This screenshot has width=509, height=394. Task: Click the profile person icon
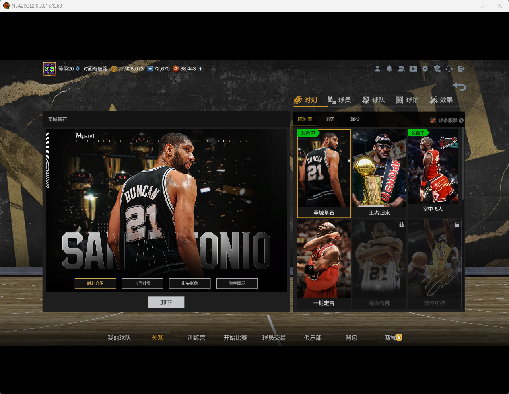377,69
